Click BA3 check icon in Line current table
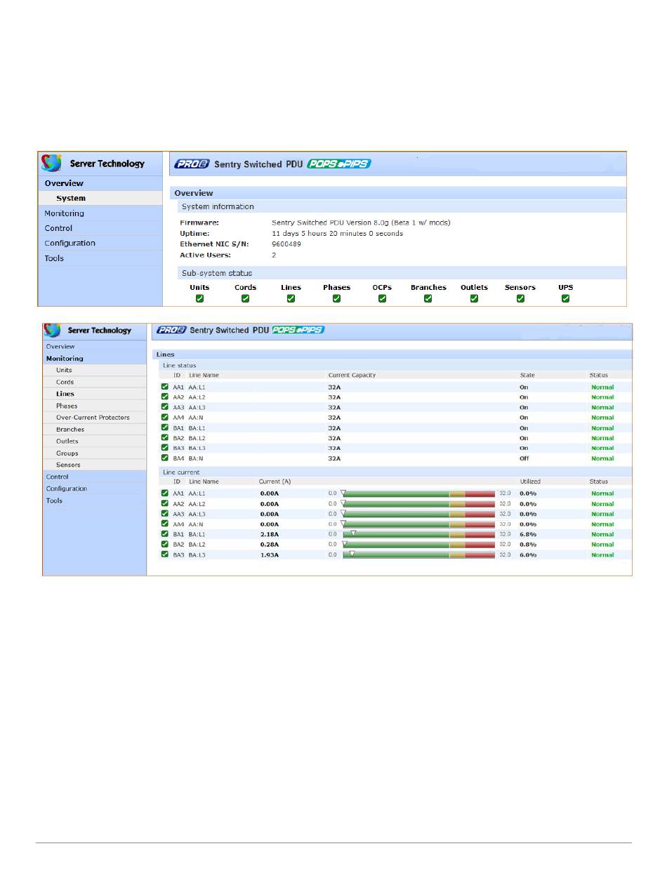Screen dimensions: 667x876 tap(165, 555)
